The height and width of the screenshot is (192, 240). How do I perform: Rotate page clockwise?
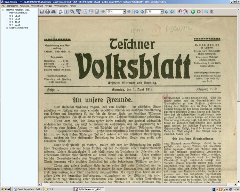point(186,12)
